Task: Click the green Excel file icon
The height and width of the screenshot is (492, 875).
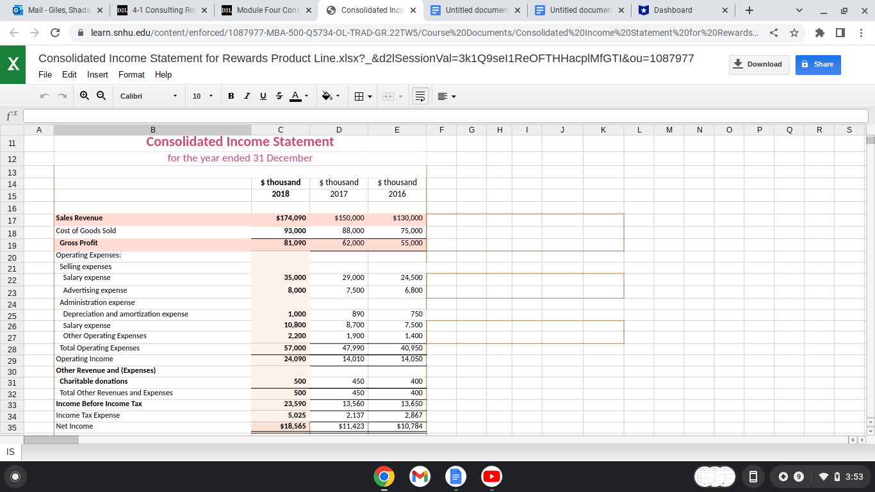Action: click(x=13, y=65)
